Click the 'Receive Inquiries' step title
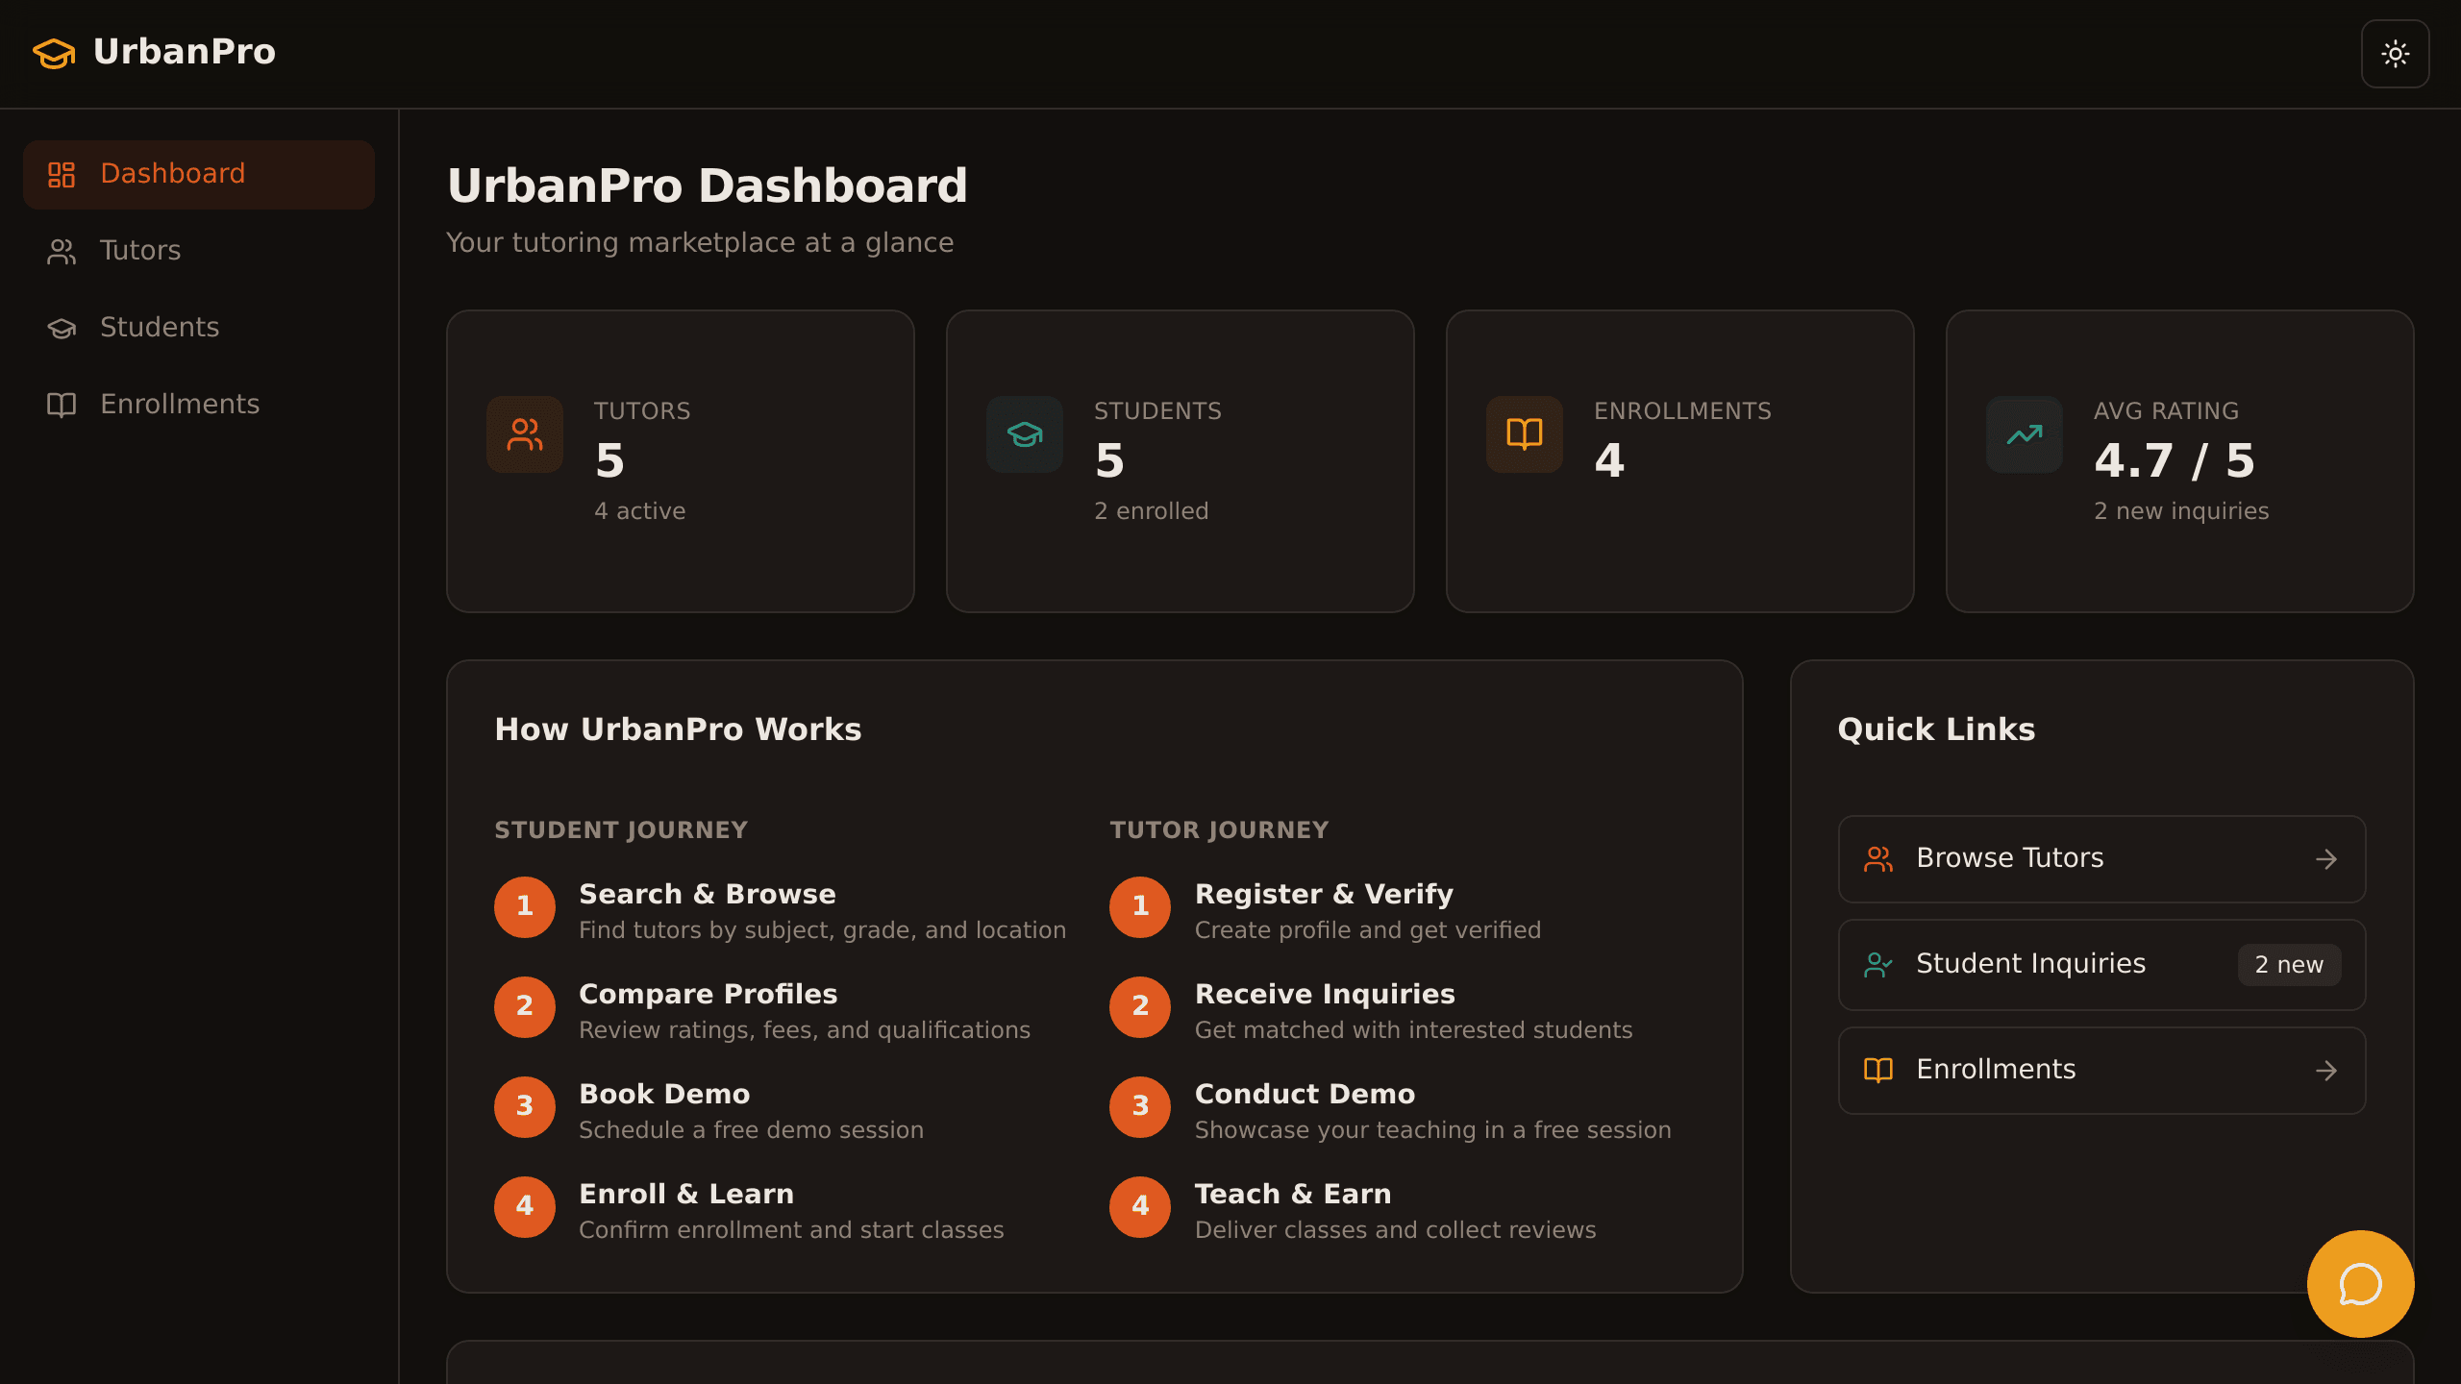The width and height of the screenshot is (2461, 1384). click(1325, 994)
